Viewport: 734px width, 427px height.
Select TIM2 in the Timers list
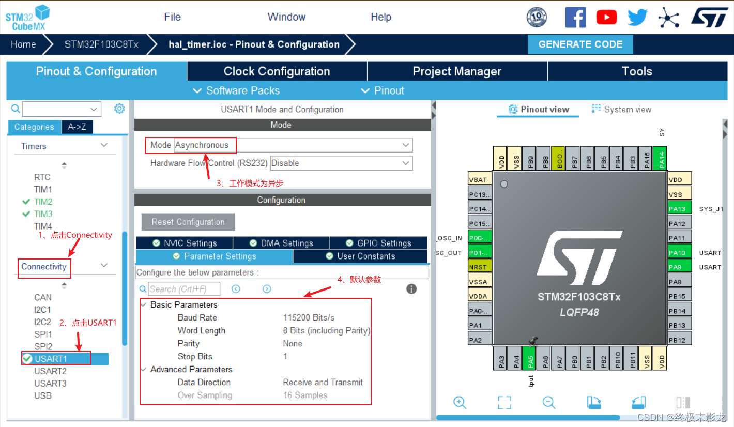(x=43, y=202)
